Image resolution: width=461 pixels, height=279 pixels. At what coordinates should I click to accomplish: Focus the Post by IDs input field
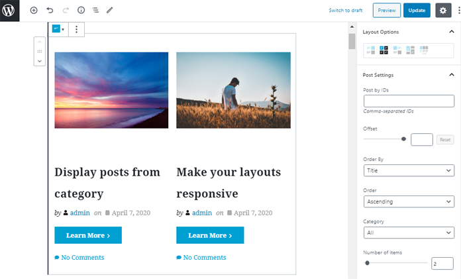pyautogui.click(x=409, y=101)
